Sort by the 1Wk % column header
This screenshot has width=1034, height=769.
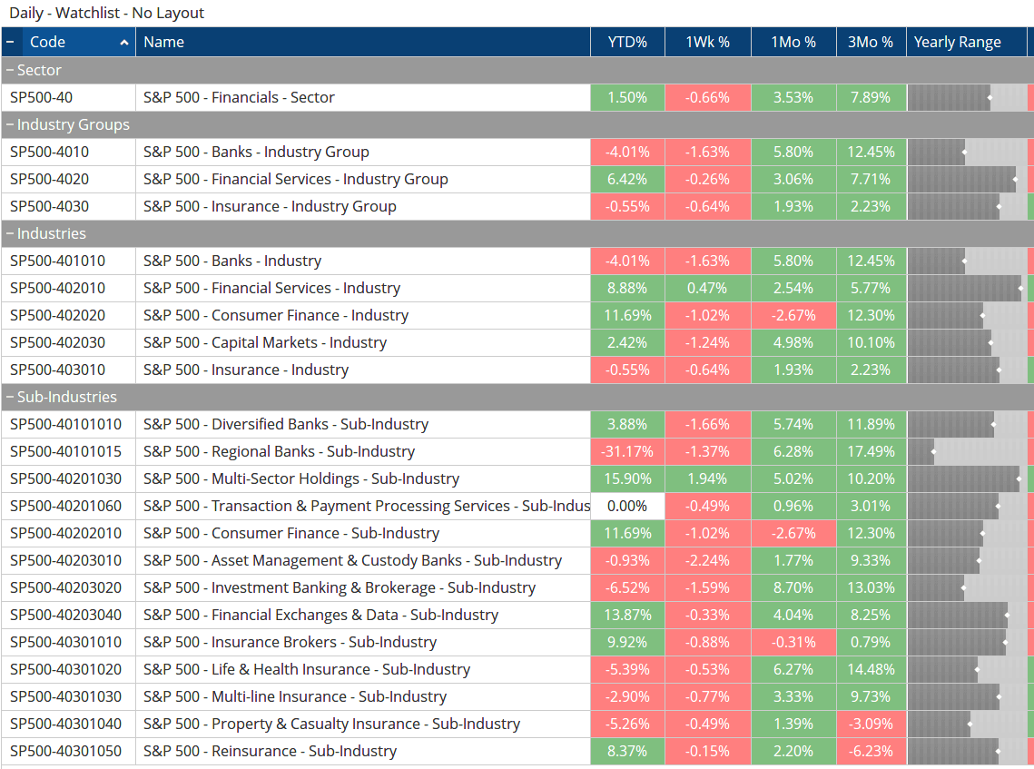(707, 41)
